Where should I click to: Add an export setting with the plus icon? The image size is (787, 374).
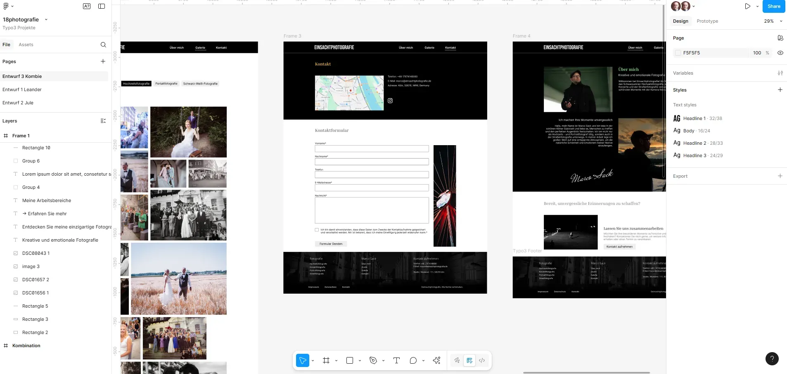[x=780, y=176]
